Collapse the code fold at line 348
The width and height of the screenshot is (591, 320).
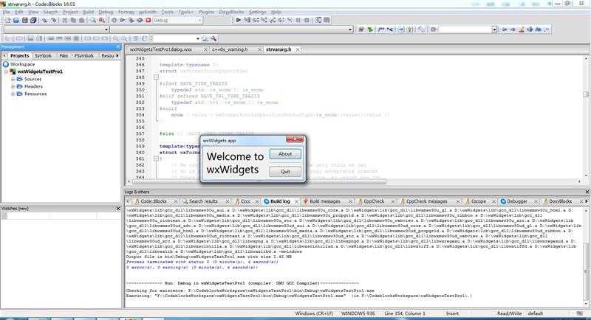coord(156,77)
